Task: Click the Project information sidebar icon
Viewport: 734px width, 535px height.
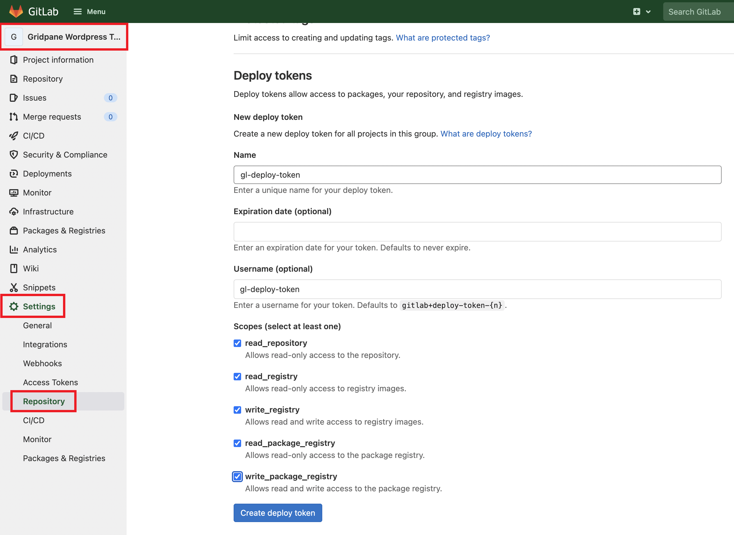Action: pos(14,60)
